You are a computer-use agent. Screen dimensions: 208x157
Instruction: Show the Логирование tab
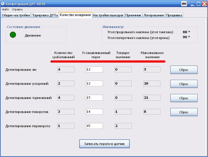point(154,15)
